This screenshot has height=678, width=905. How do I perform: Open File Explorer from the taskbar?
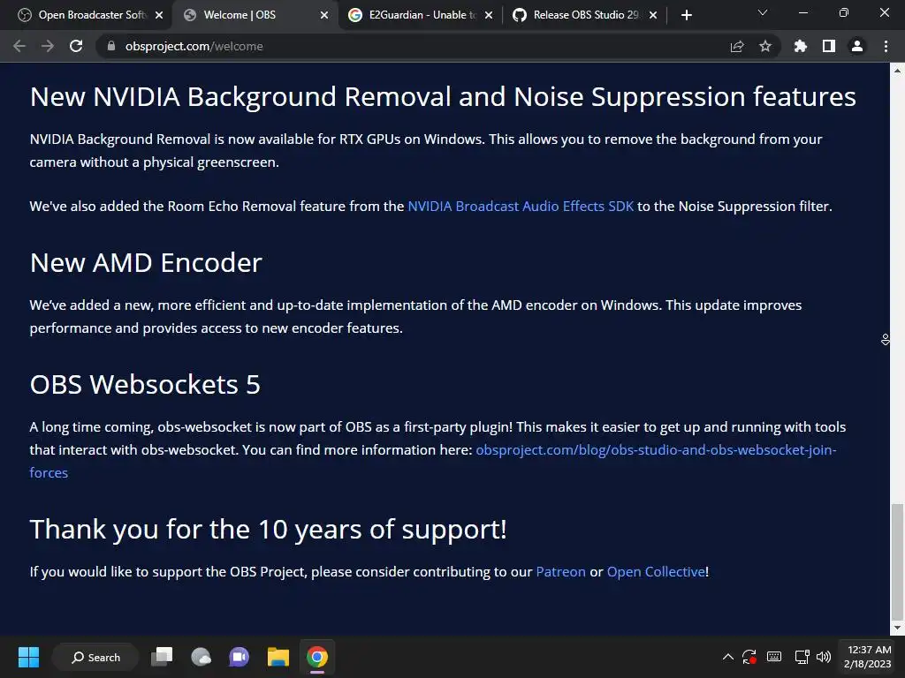point(278,657)
